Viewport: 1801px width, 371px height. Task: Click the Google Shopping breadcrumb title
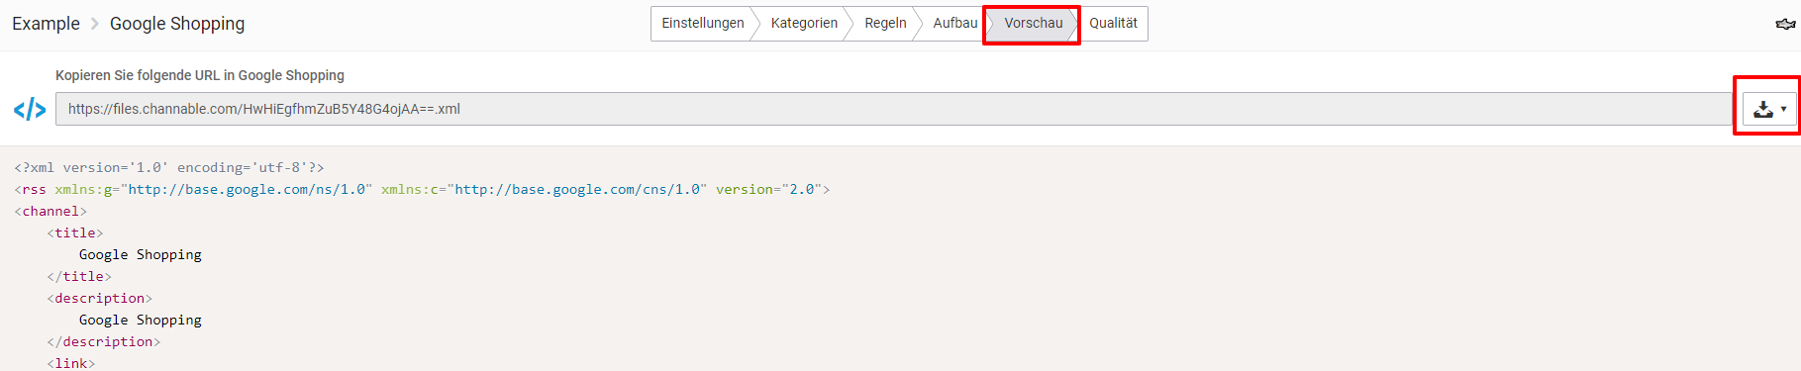tap(177, 24)
